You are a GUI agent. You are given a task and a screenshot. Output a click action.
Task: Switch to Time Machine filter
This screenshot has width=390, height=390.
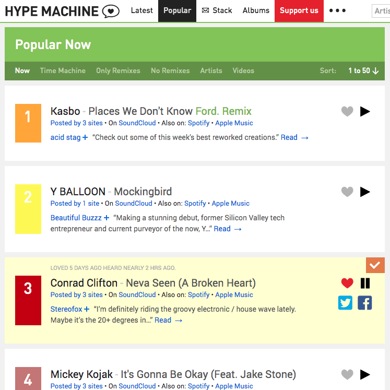tap(63, 70)
